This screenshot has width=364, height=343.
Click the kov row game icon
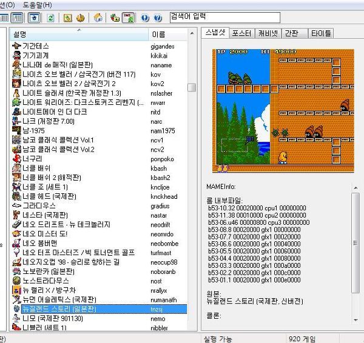pos(16,74)
